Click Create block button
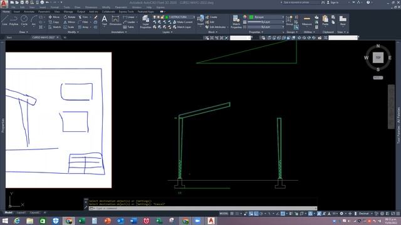401x225 pixels. coord(211,17)
